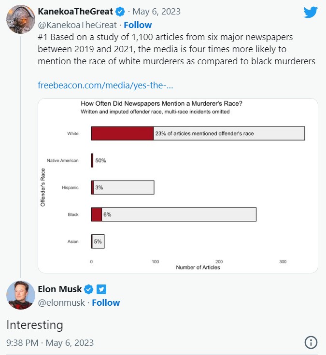Open the @KanekoaTheGreat handle
The width and height of the screenshot is (326, 355).
77,25
